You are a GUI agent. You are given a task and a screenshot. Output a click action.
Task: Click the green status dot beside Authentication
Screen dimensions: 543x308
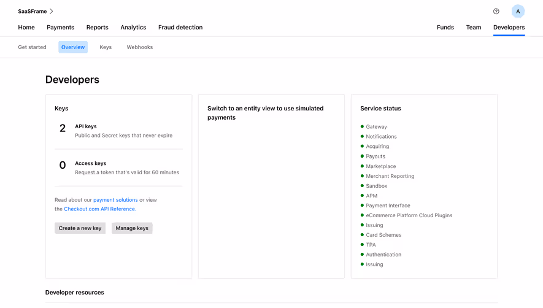pos(362,254)
